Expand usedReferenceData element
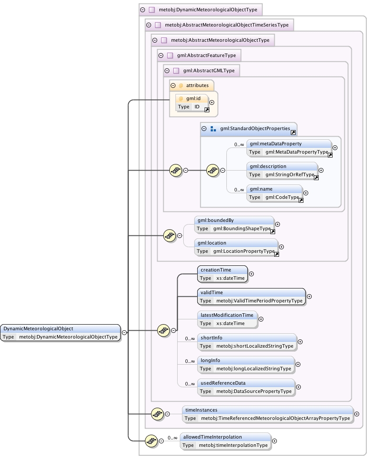The height and width of the screenshot is (456, 367). pyautogui.click(x=298, y=387)
